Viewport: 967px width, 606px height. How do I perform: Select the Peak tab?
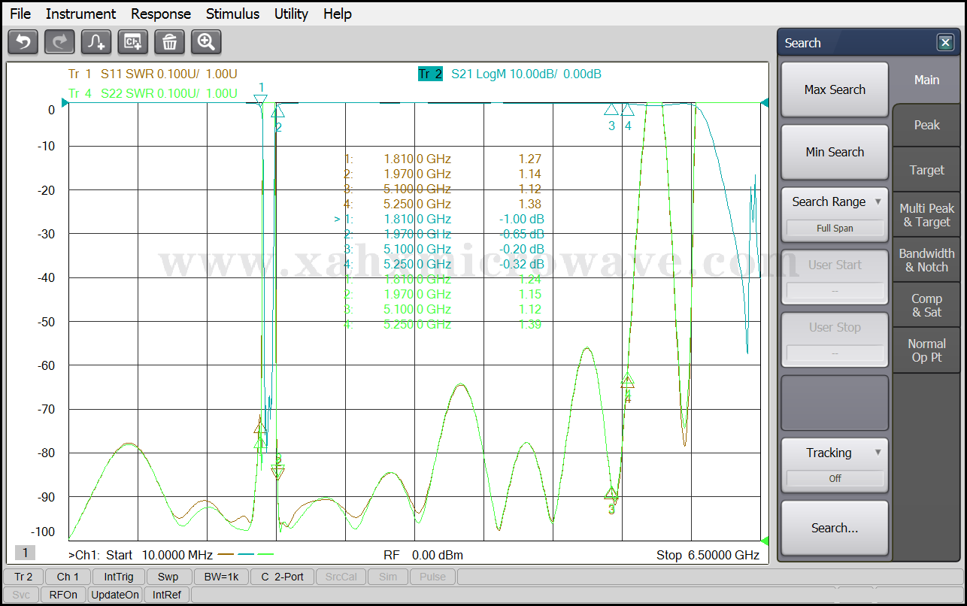[x=926, y=125]
